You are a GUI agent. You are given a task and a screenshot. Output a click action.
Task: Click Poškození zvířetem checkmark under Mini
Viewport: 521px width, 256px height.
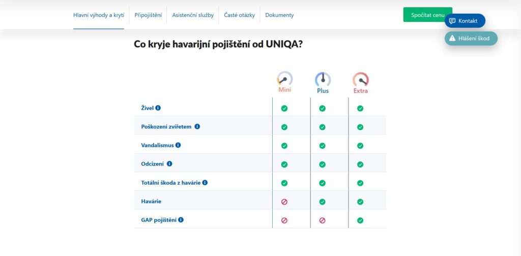pyautogui.click(x=284, y=127)
